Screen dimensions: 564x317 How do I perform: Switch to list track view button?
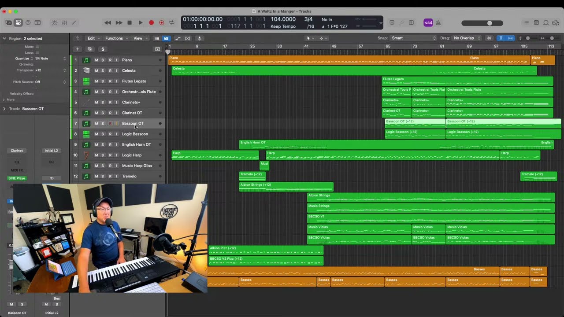[166, 38]
